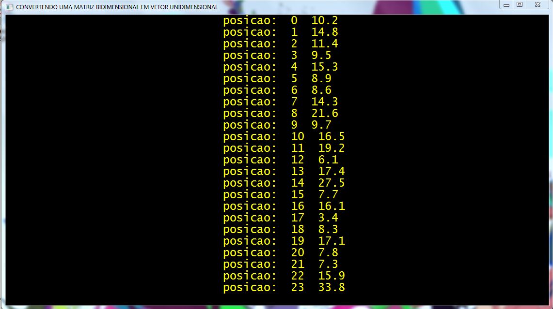Minimize the console window
The image size is (553, 309).
506,5
